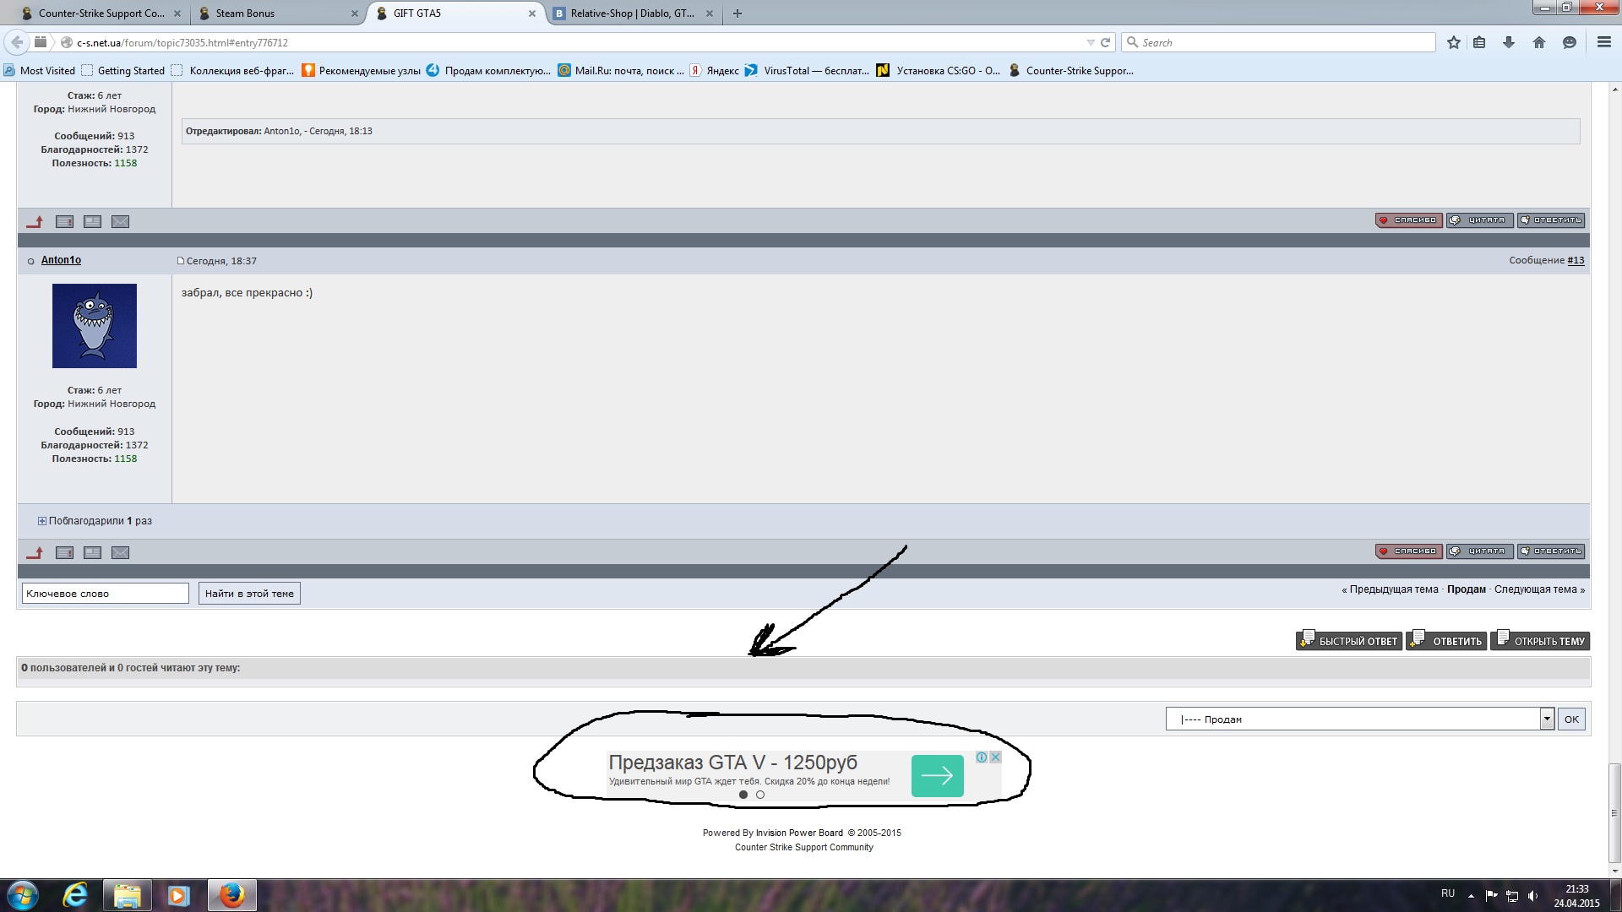Click the envelope message icon below post #13
The image size is (1622, 912).
(x=121, y=552)
